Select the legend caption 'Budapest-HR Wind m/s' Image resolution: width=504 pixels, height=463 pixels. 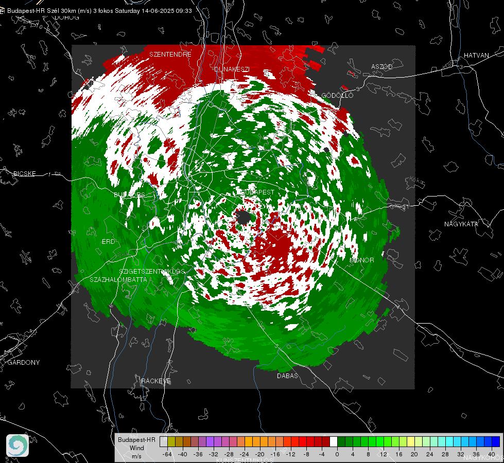[136, 448]
